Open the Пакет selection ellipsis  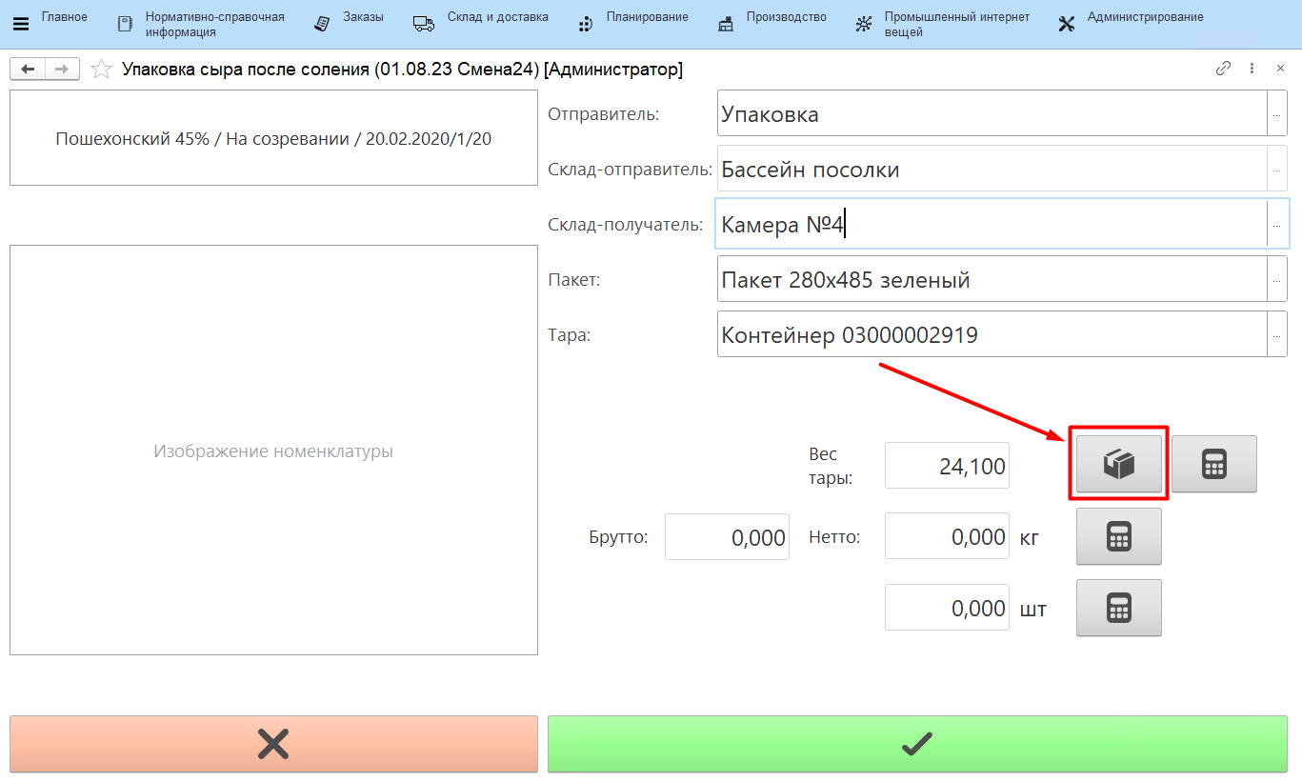1276,279
